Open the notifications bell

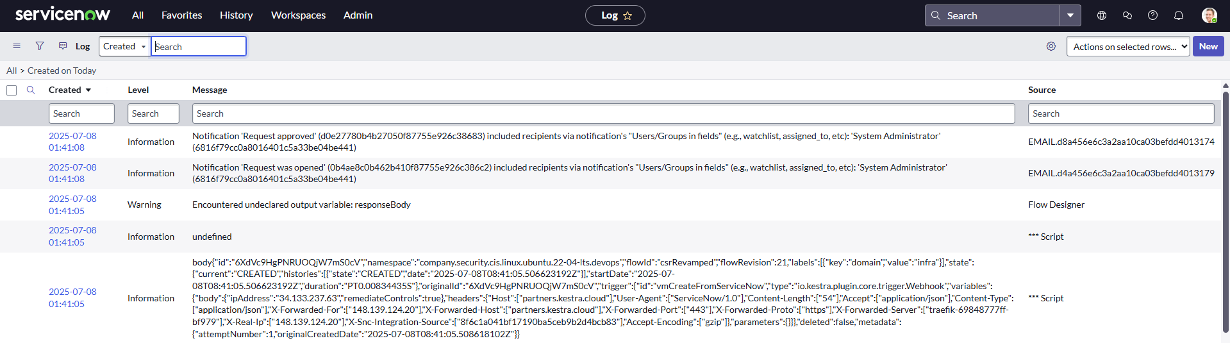point(1178,15)
